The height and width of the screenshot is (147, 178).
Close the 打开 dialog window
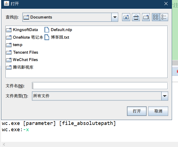(166, 4)
